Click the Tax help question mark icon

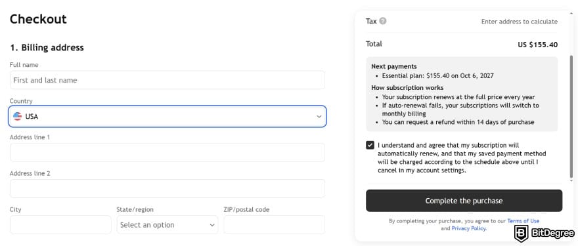(x=383, y=21)
